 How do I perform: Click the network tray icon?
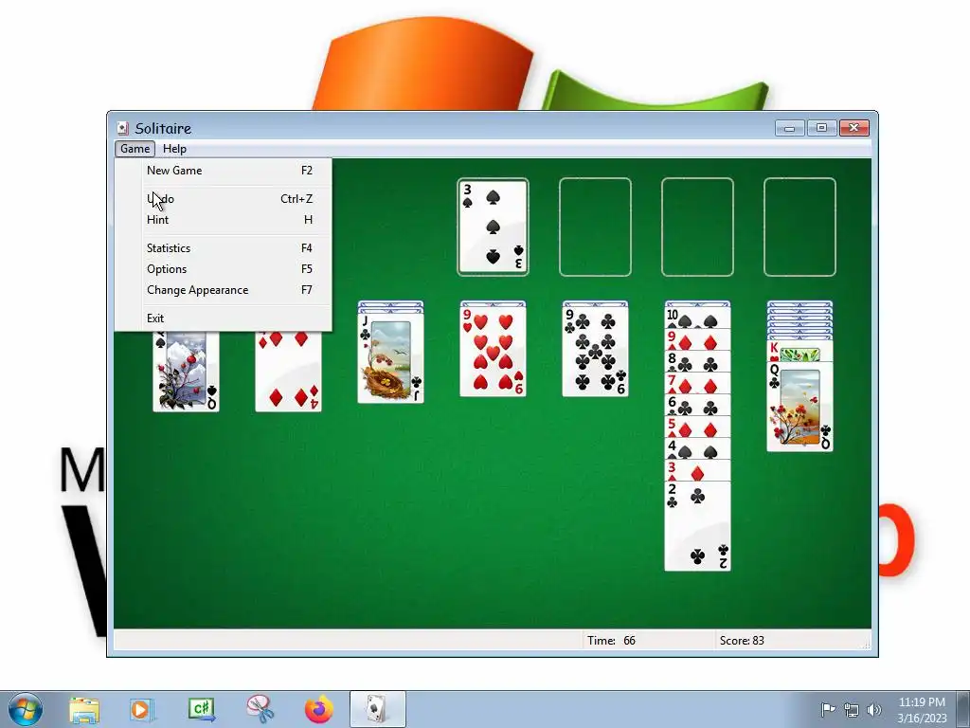point(852,709)
